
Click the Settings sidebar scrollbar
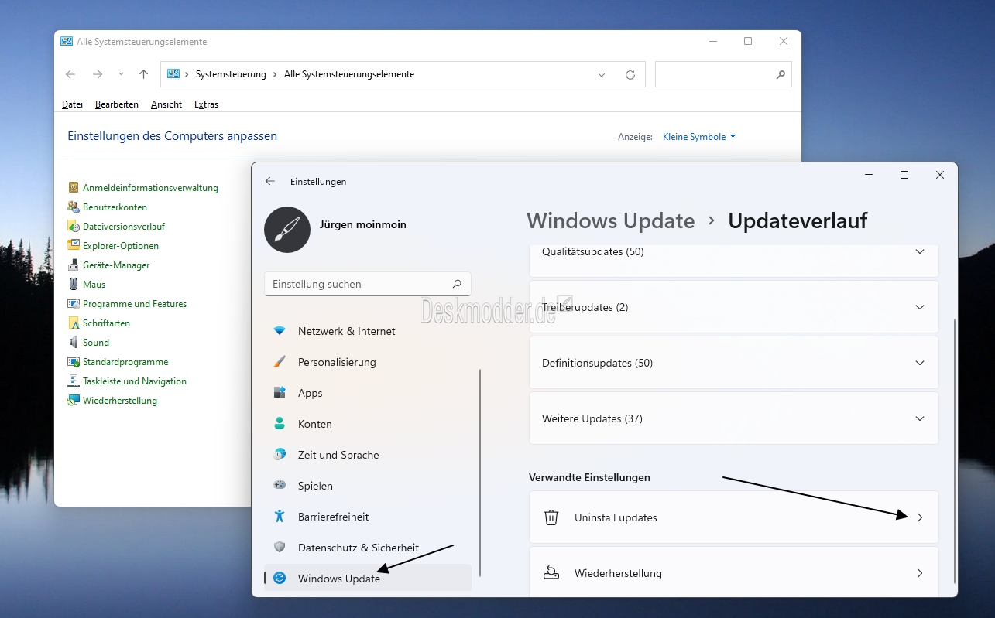point(480,473)
